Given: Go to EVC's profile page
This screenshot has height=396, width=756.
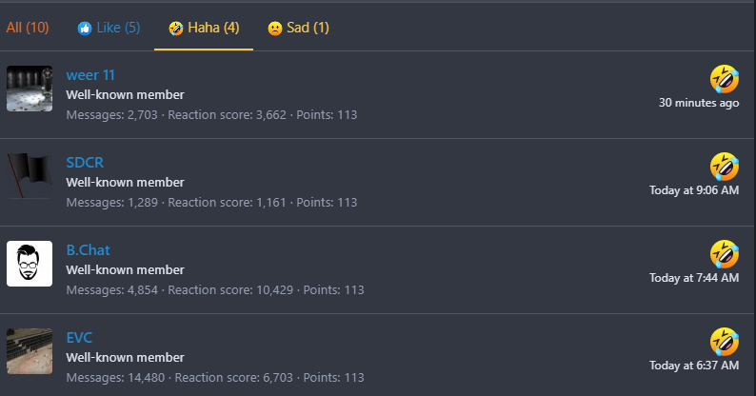Looking at the screenshot, I should coord(79,338).
